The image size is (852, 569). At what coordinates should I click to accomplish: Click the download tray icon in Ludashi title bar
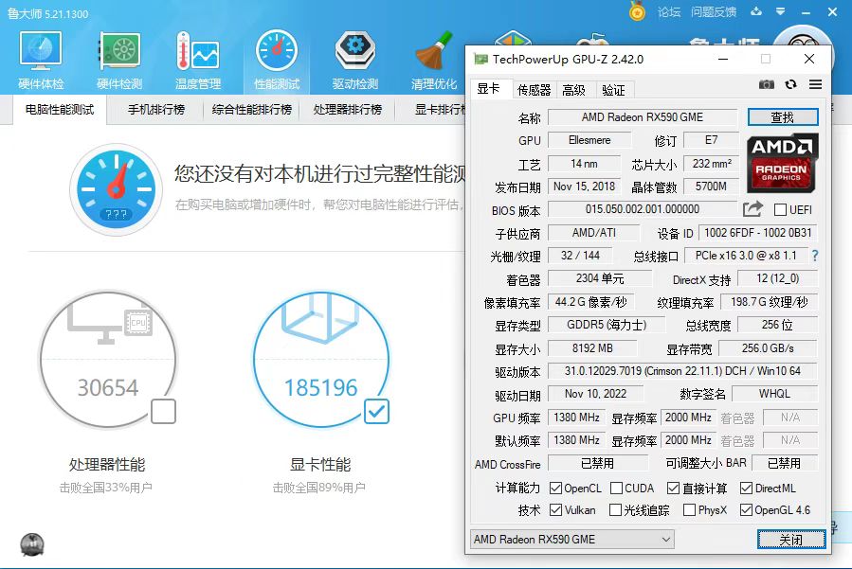756,11
